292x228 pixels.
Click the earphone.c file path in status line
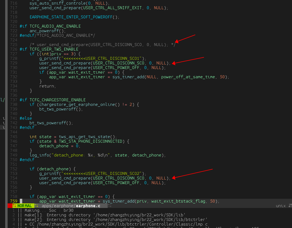click(71, 206)
